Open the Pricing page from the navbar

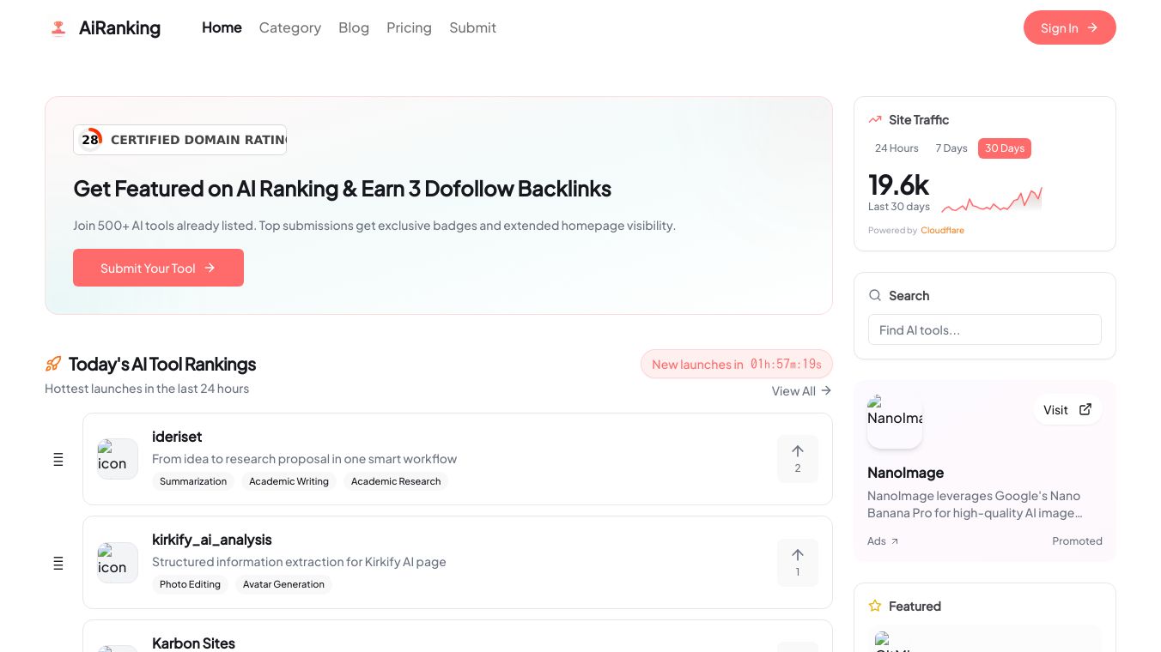pyautogui.click(x=409, y=27)
